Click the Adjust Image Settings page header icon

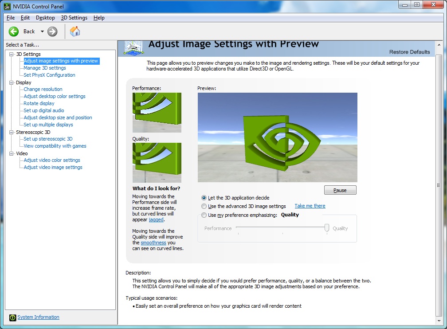coord(133,48)
